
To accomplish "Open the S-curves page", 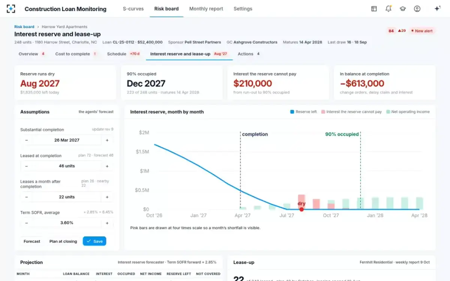I will tap(133, 9).
